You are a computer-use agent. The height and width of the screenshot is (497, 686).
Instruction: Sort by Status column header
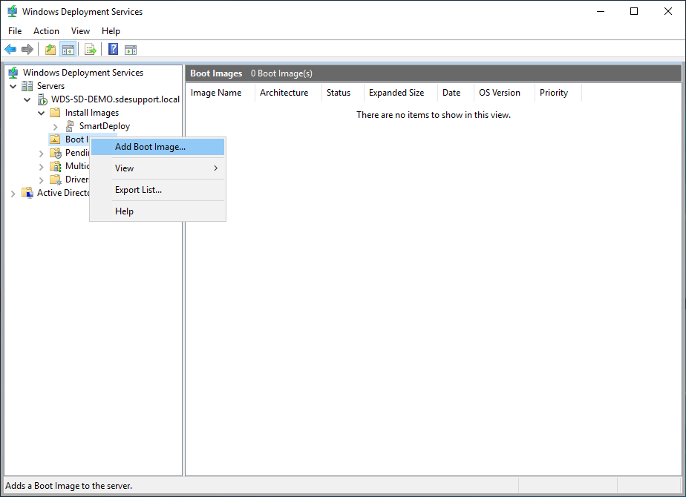[342, 93]
